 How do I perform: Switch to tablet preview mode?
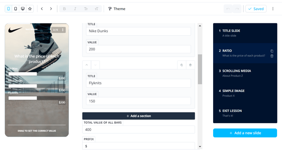point(16,9)
